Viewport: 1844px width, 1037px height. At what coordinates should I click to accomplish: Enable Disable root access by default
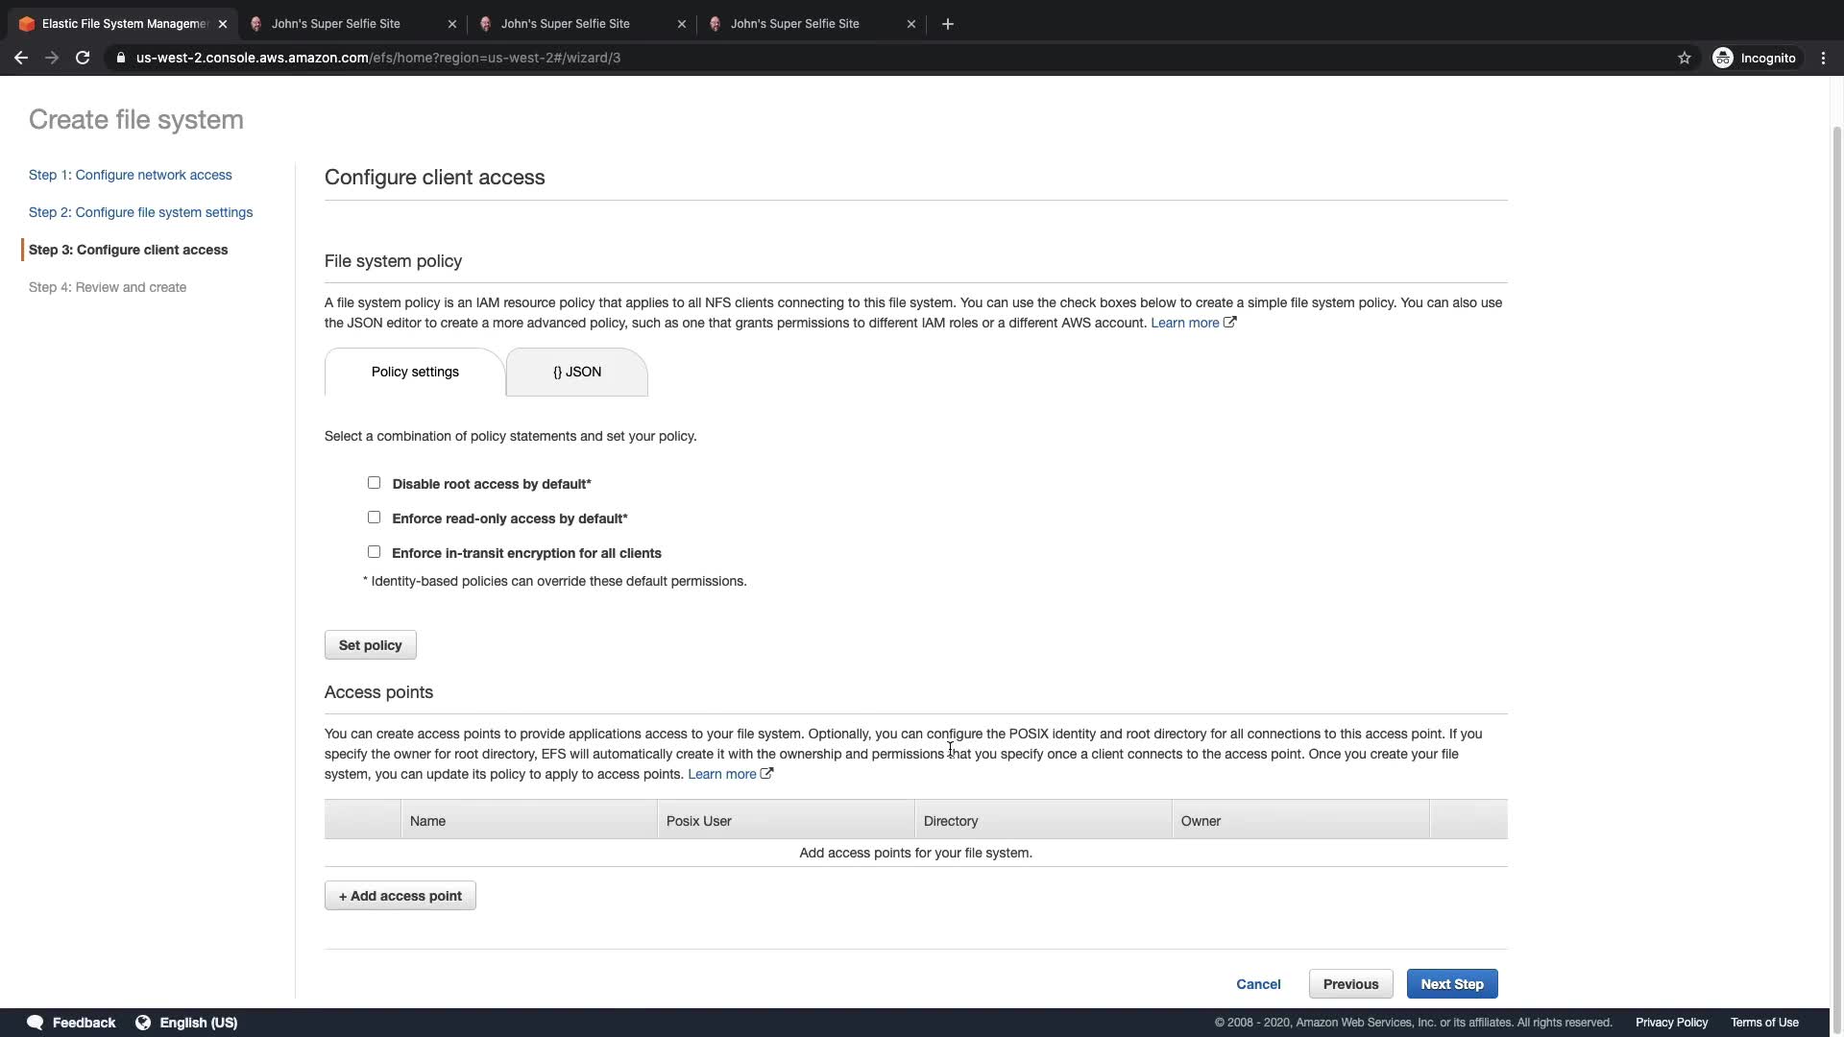[x=374, y=483]
